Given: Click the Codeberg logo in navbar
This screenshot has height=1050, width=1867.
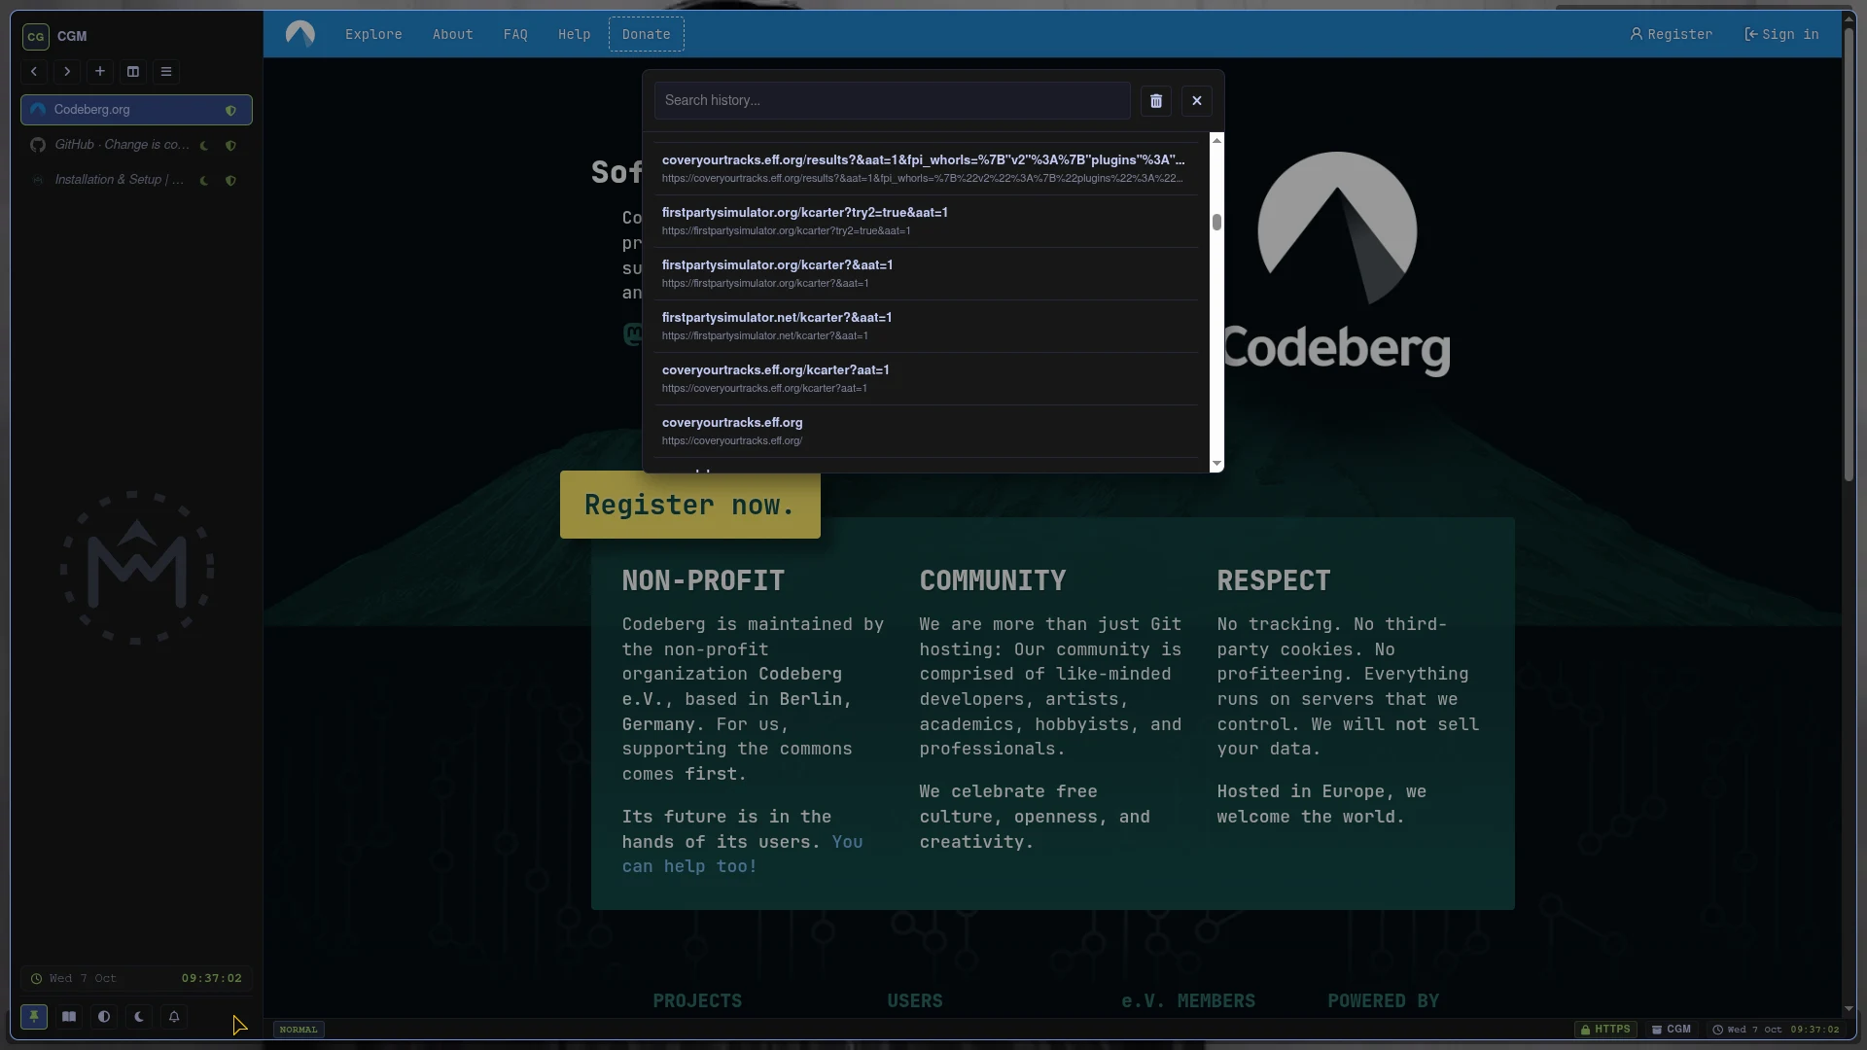Looking at the screenshot, I should pyautogui.click(x=300, y=34).
